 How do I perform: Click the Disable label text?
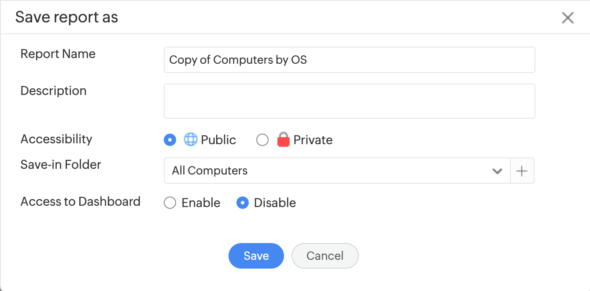coord(275,203)
